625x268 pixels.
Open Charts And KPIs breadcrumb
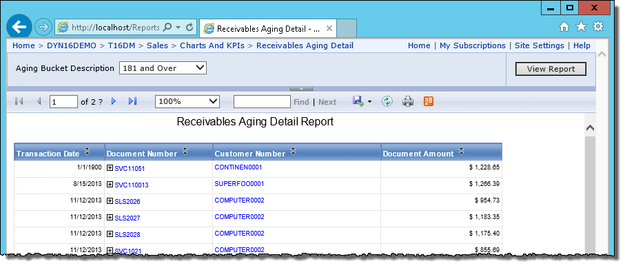pos(212,45)
